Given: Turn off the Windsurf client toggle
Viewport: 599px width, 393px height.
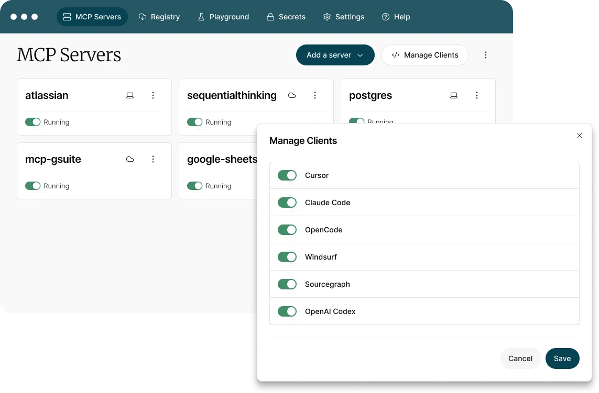Looking at the screenshot, I should point(287,256).
